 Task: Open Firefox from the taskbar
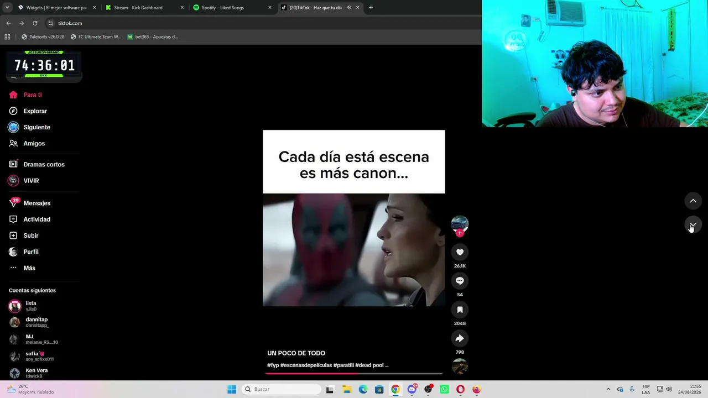point(476,389)
